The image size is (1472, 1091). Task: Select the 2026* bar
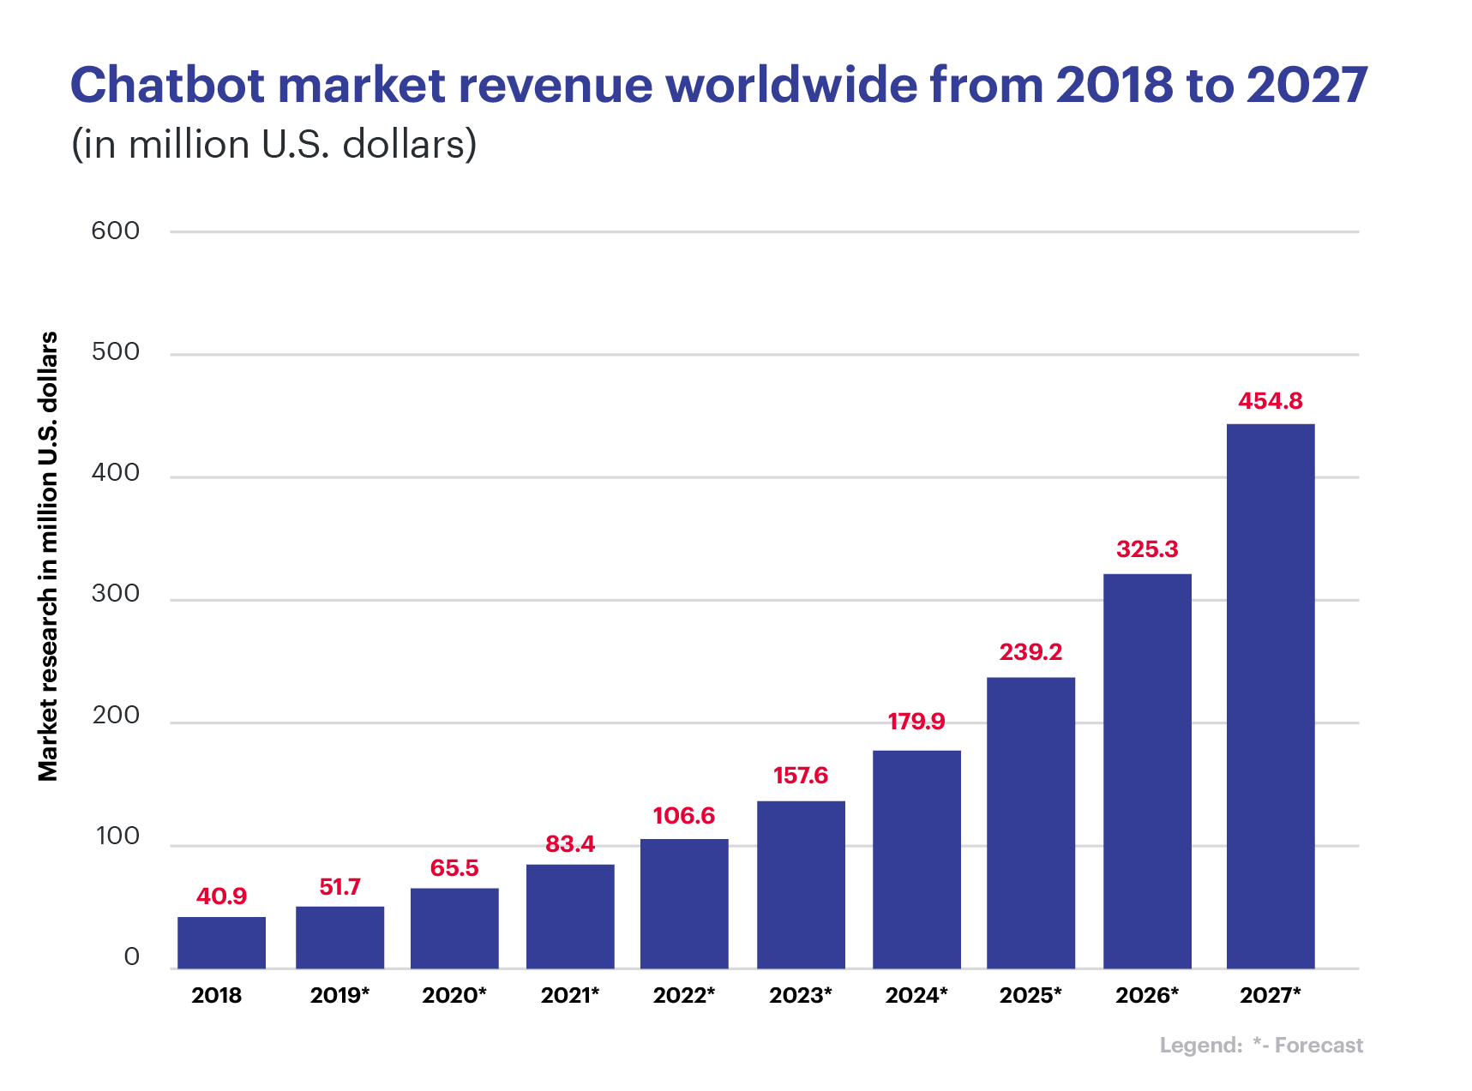click(1147, 771)
